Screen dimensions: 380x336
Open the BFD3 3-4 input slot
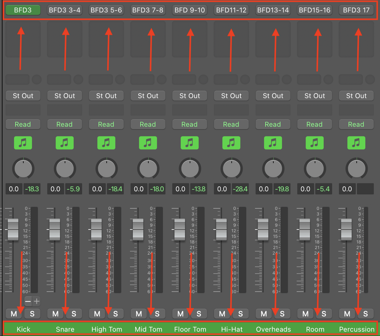[65, 10]
